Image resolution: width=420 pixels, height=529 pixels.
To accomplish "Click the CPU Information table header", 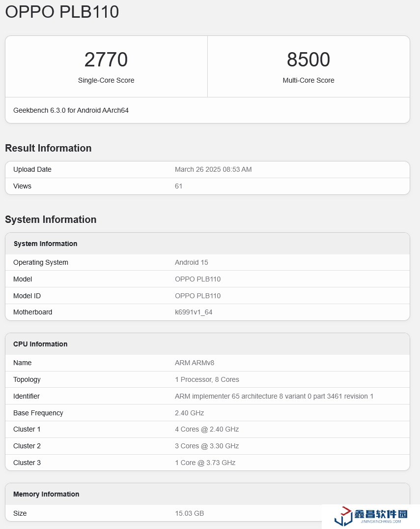I will 40,344.
